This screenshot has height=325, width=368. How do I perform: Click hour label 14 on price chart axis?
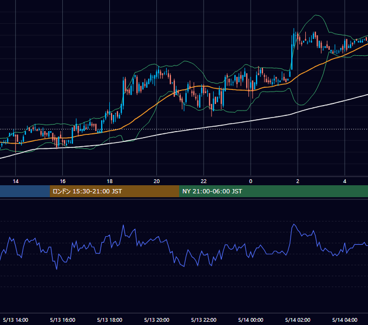pyautogui.click(x=16, y=181)
